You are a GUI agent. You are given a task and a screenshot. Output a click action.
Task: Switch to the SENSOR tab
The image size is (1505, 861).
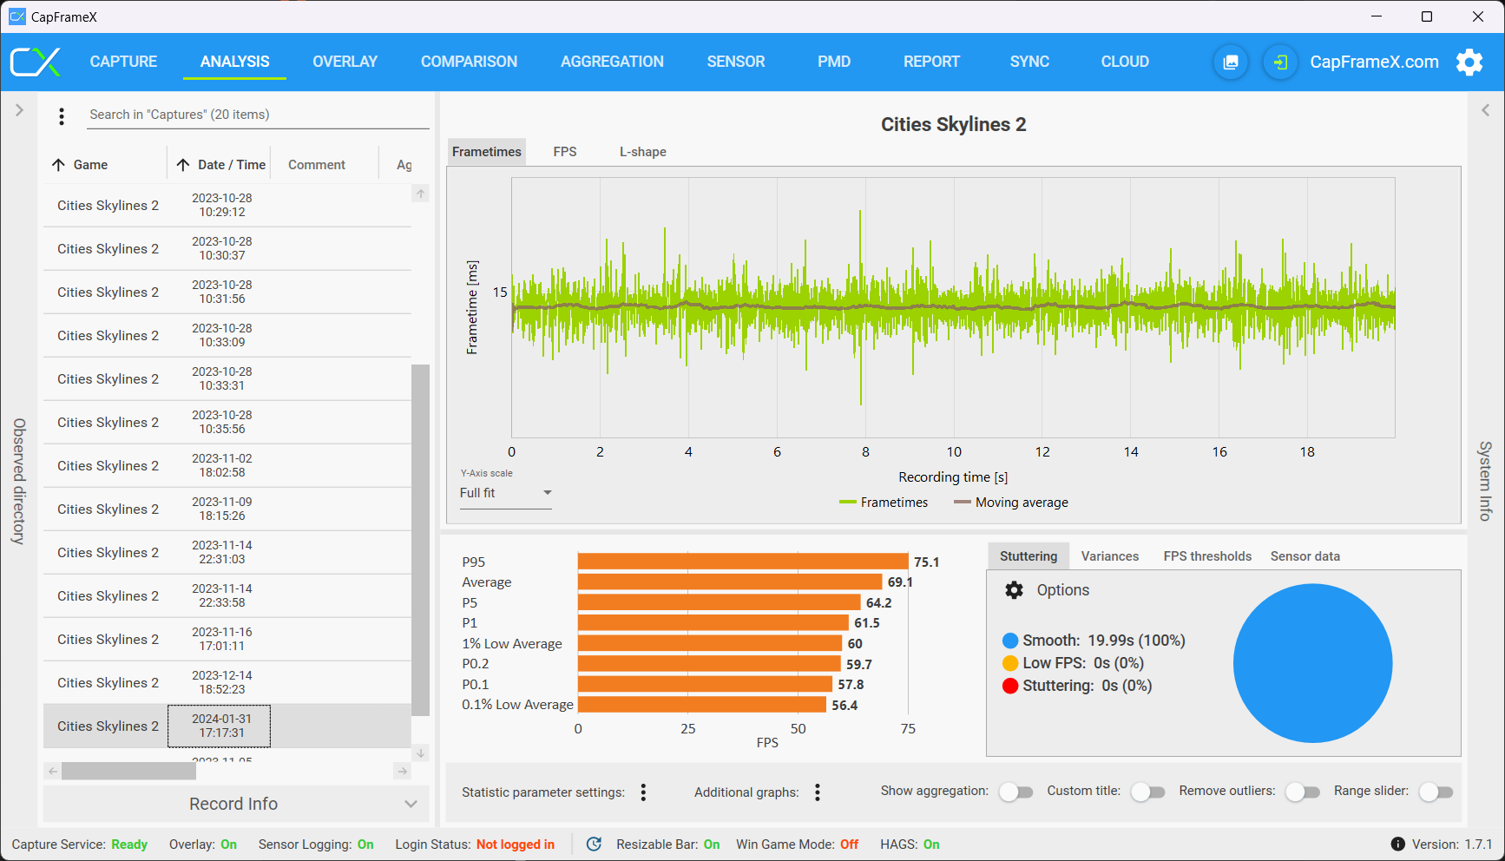click(x=736, y=62)
